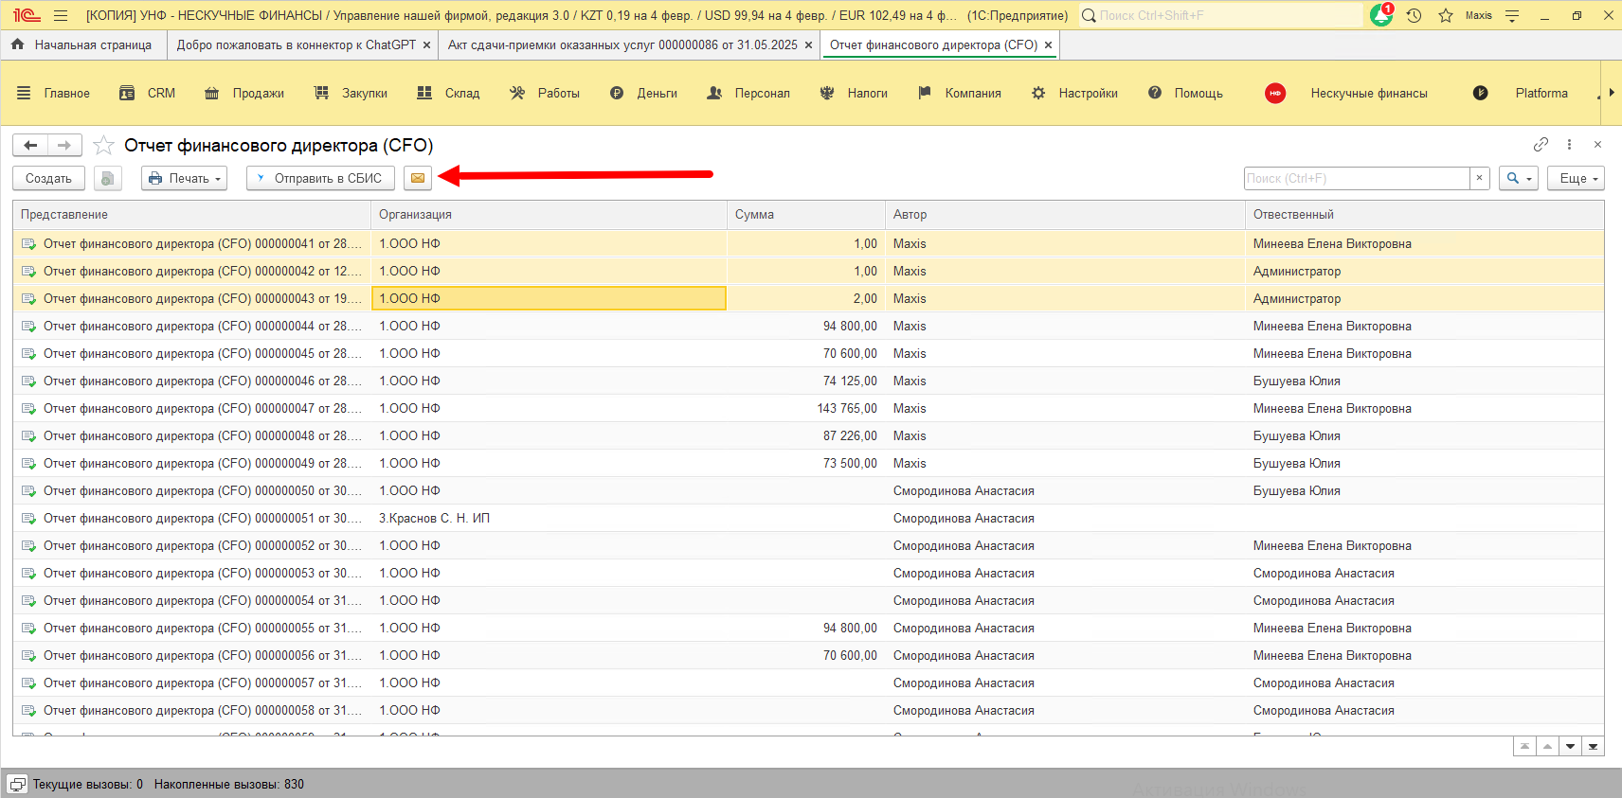
Task: Open the Деньги menu section
Action: point(644,93)
